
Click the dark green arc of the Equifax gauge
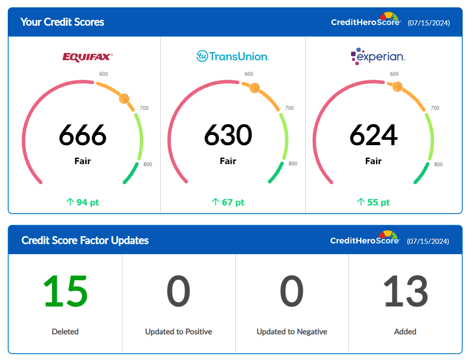pyautogui.click(x=131, y=174)
